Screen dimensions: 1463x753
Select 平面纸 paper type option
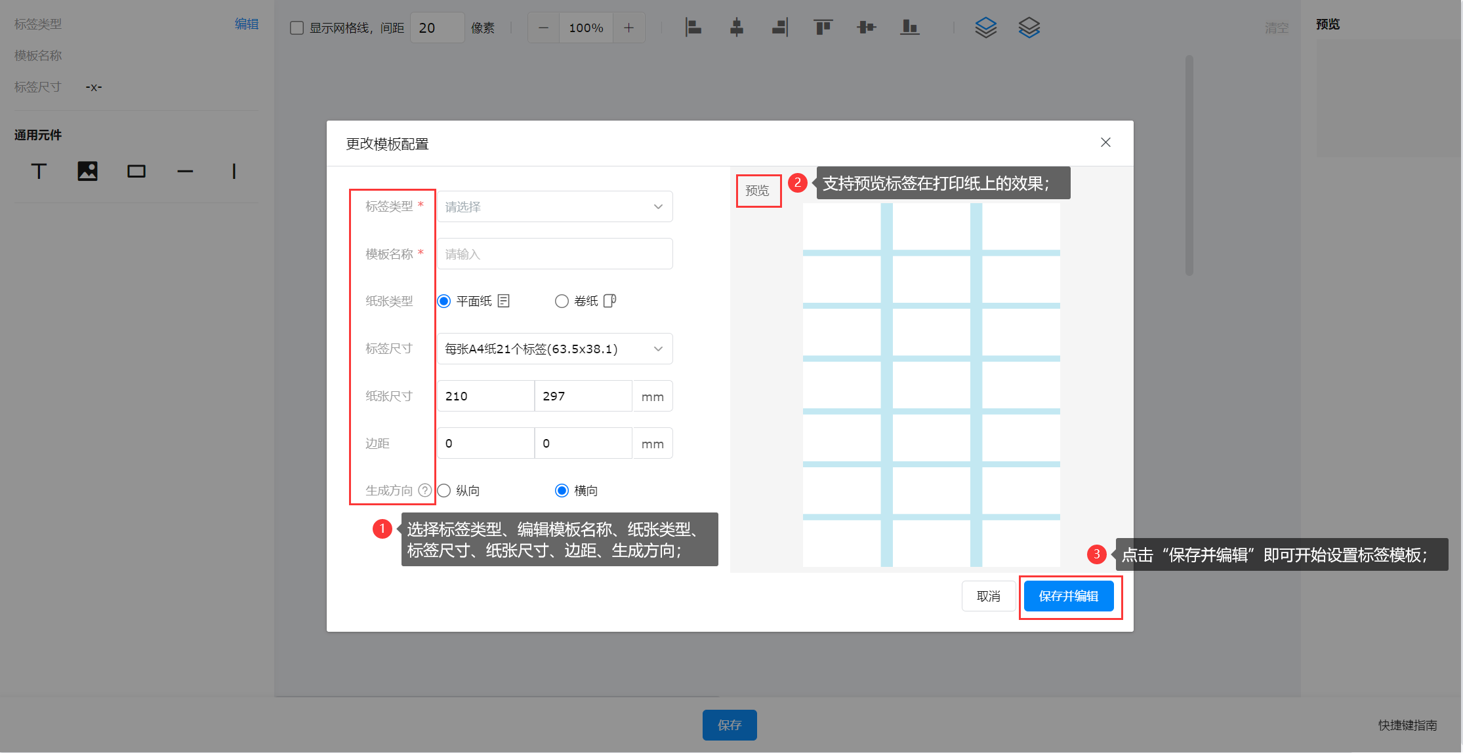(x=444, y=301)
